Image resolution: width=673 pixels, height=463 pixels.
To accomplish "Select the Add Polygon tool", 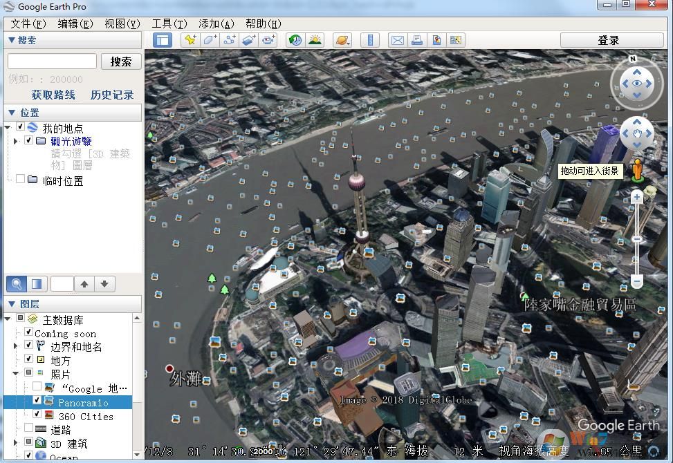I will click(x=210, y=40).
